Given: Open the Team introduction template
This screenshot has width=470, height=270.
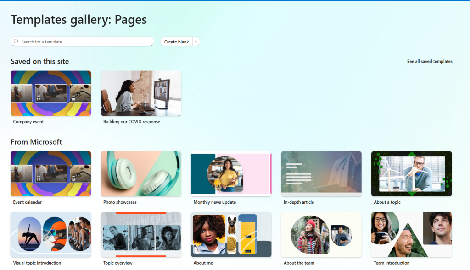Looking at the screenshot, I should coord(412,235).
